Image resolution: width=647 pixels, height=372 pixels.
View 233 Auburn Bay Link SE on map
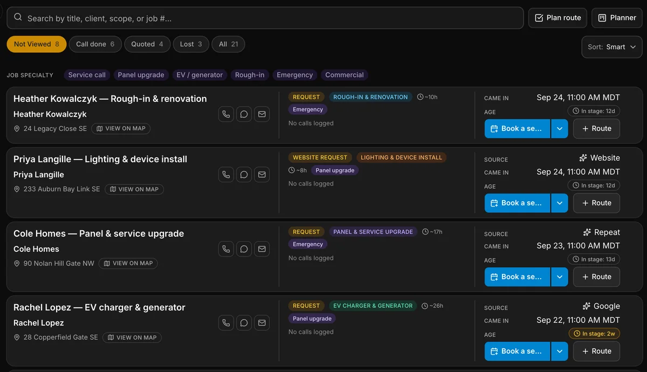[134, 189]
